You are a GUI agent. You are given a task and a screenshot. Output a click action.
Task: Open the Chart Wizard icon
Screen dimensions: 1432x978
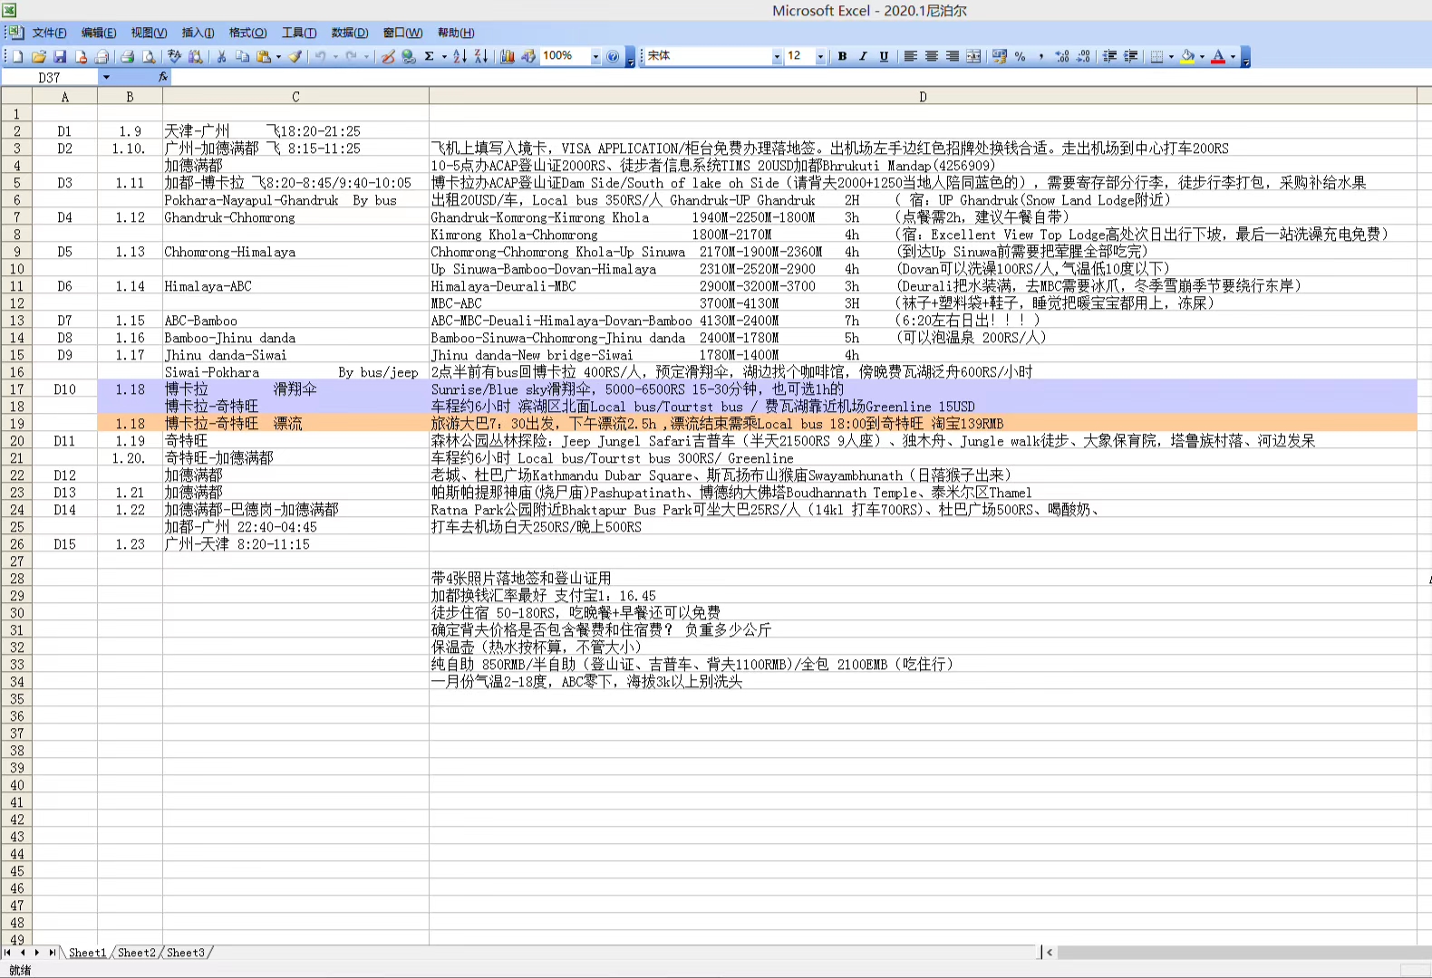pyautogui.click(x=508, y=56)
